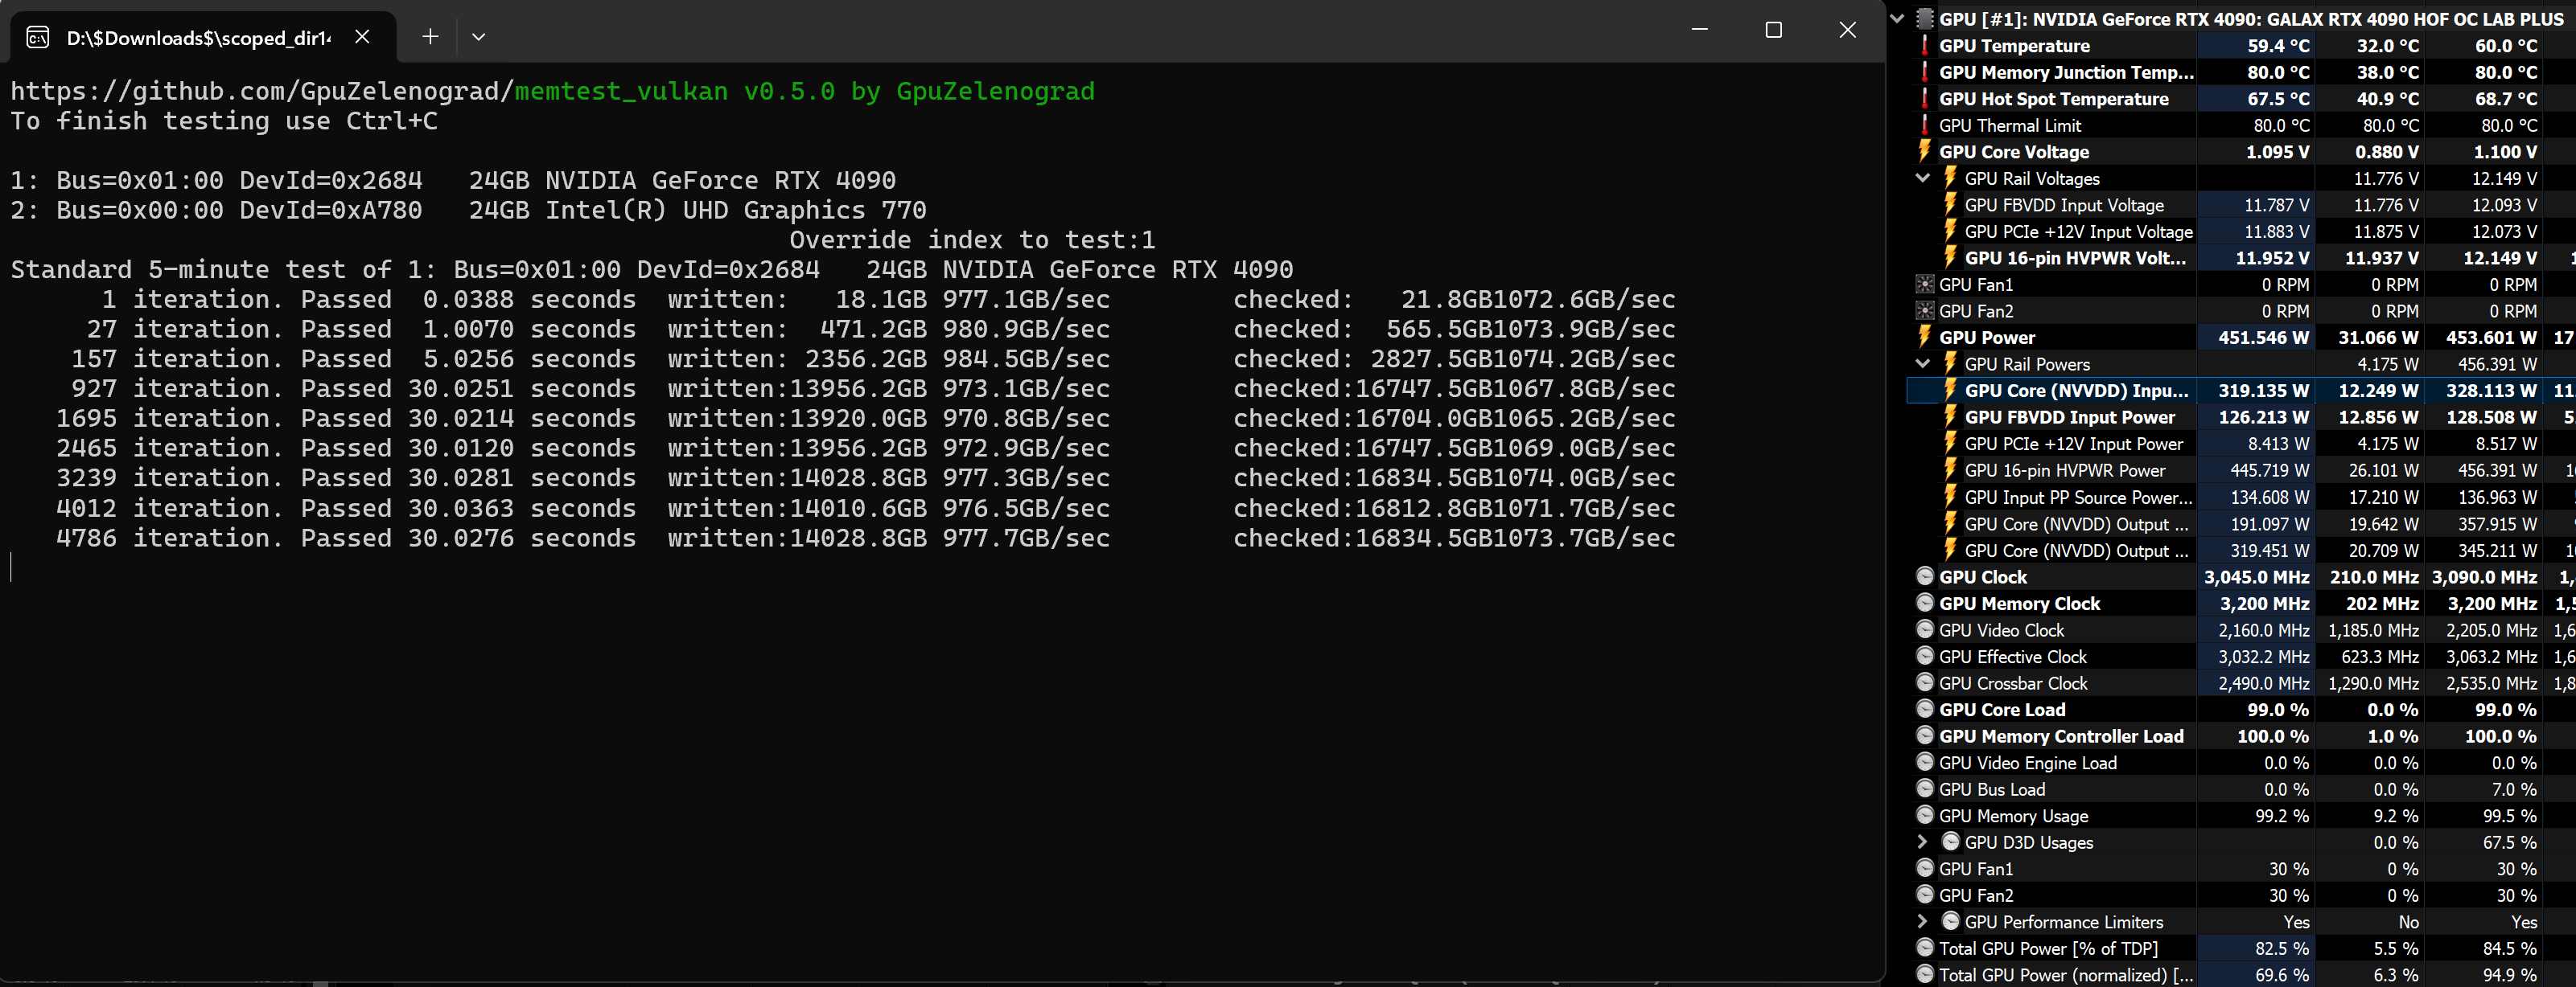Click the lightning icon beside GPU Power
Image resolution: width=2576 pixels, height=987 pixels.
click(x=1924, y=337)
